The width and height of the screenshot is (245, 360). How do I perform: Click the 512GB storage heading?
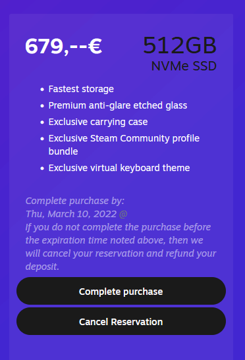(x=180, y=45)
